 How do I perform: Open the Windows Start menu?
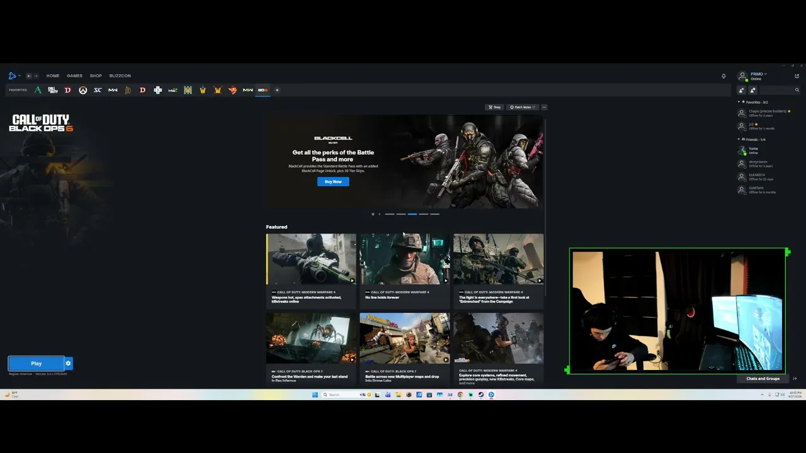point(315,395)
